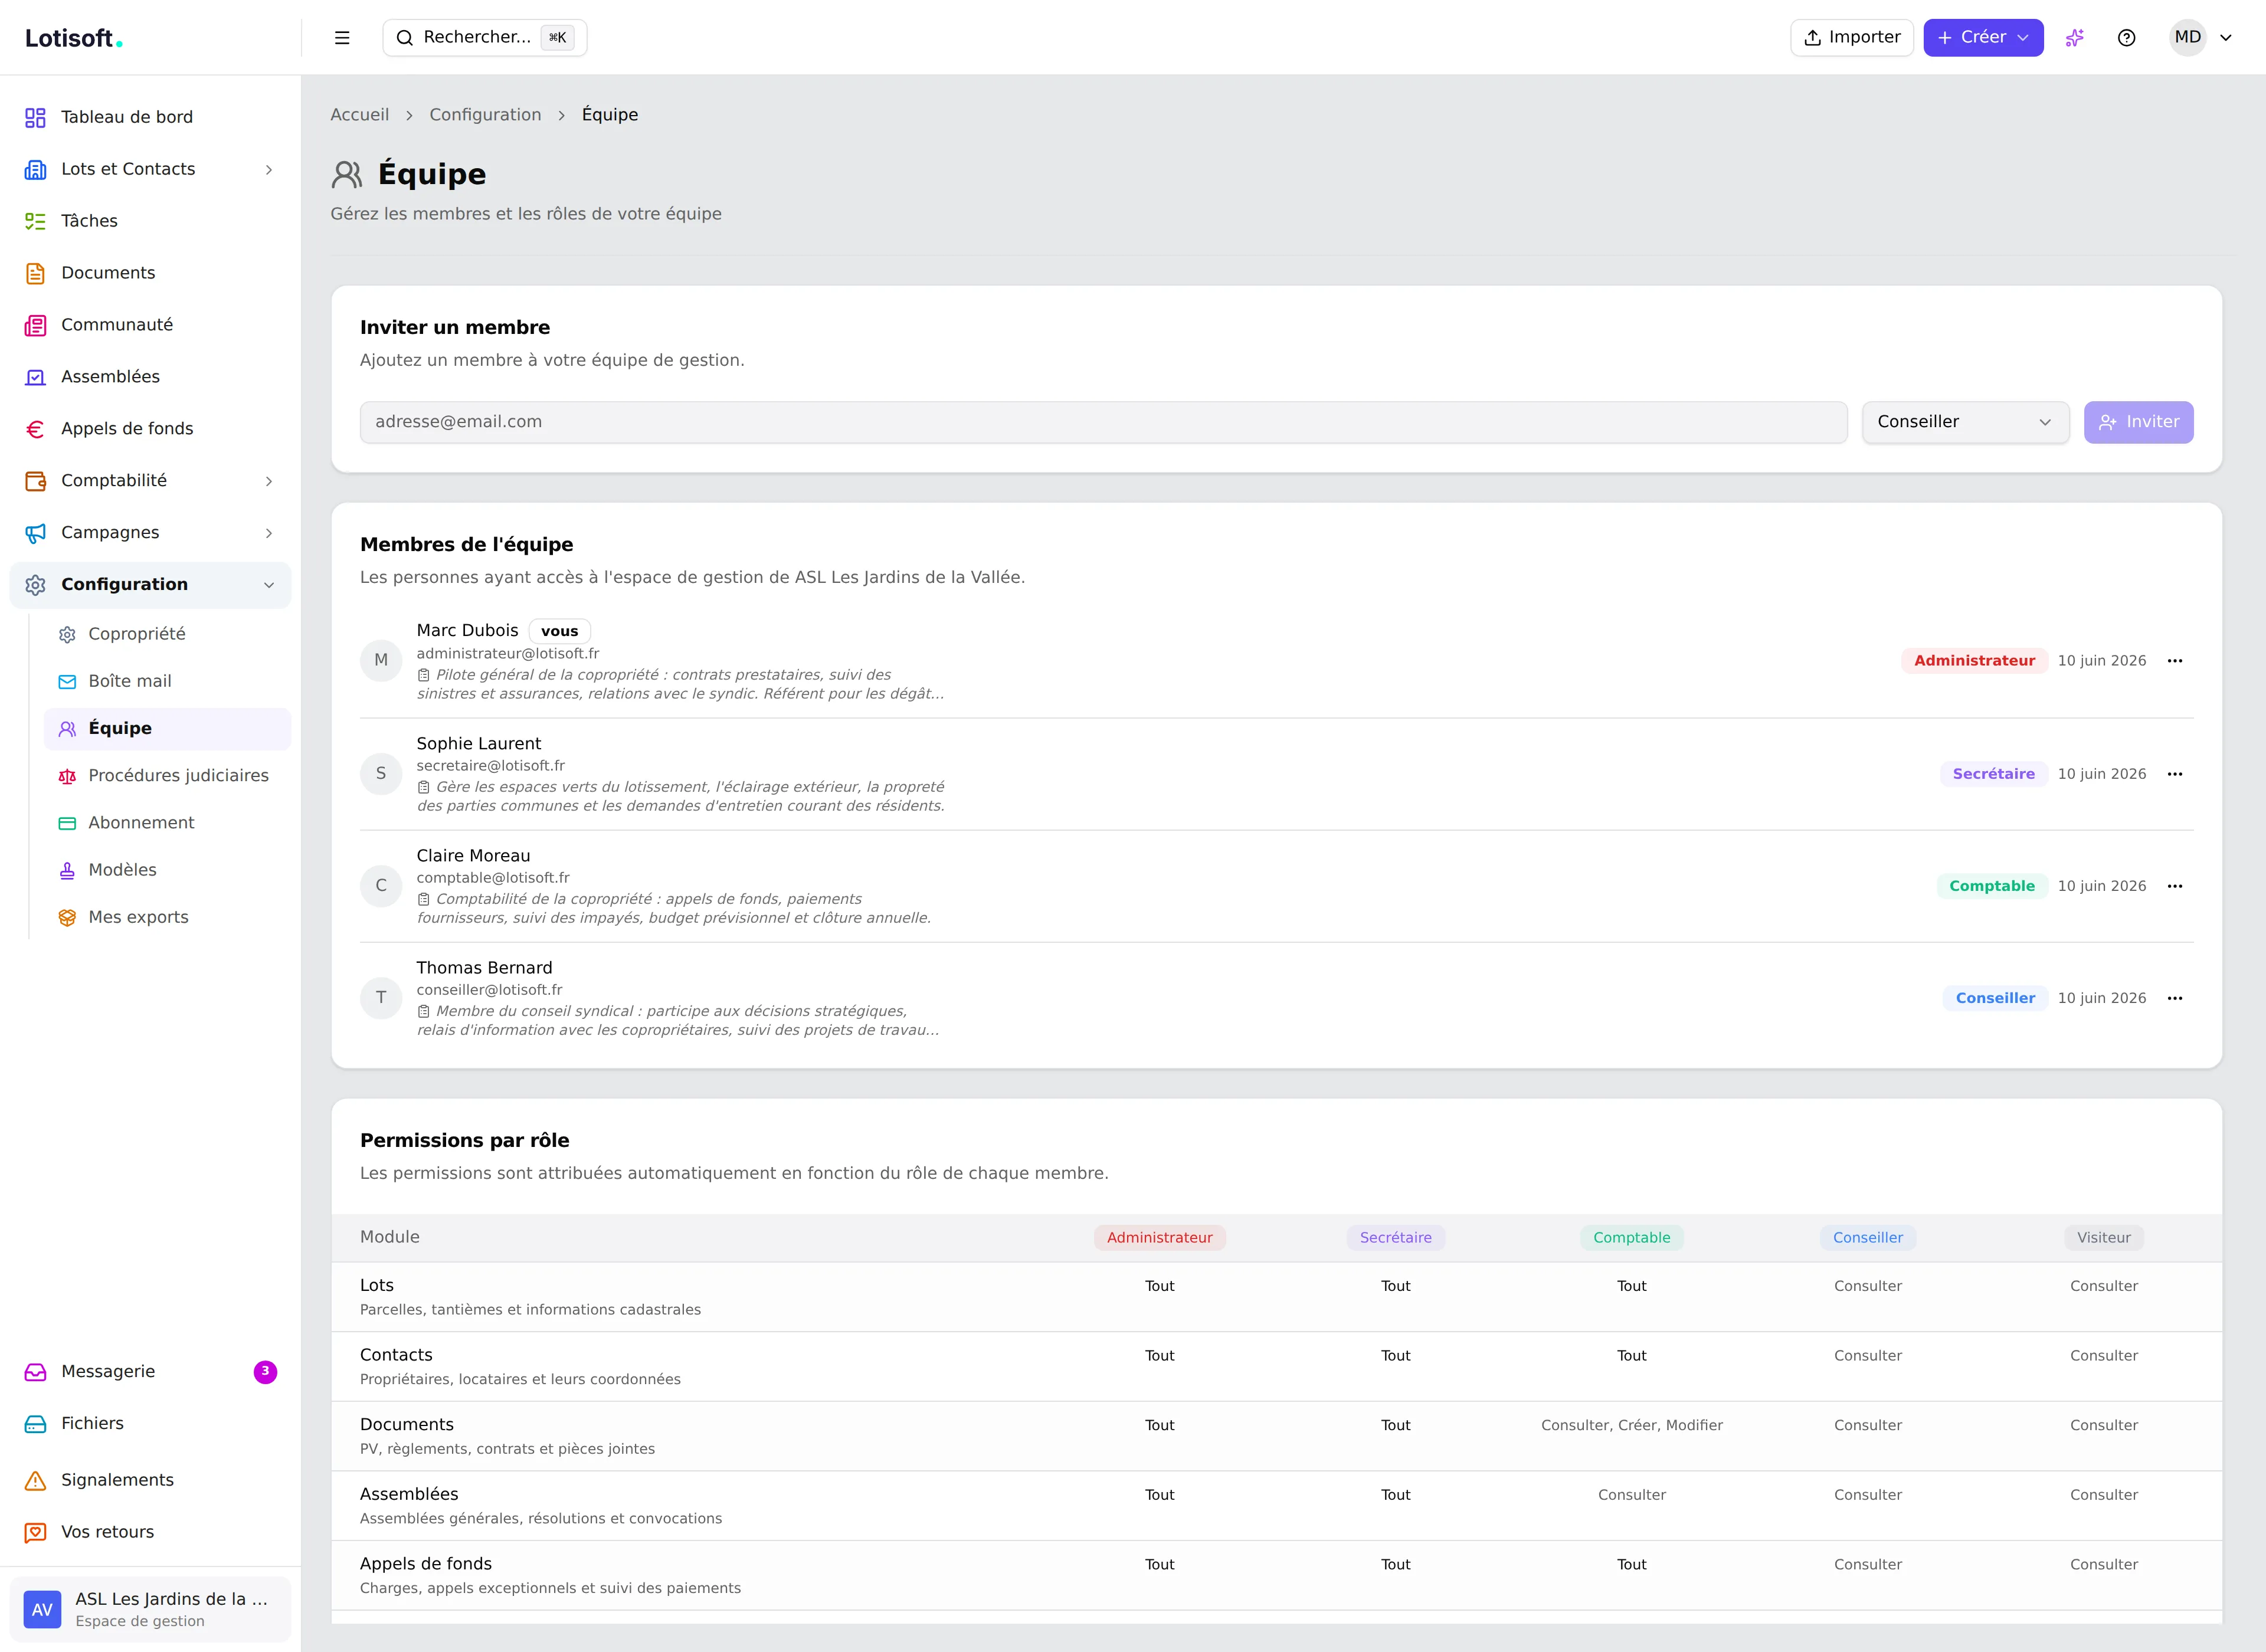Expand Lots et Contacts submenu chevron
The image size is (2266, 1652).
(269, 170)
